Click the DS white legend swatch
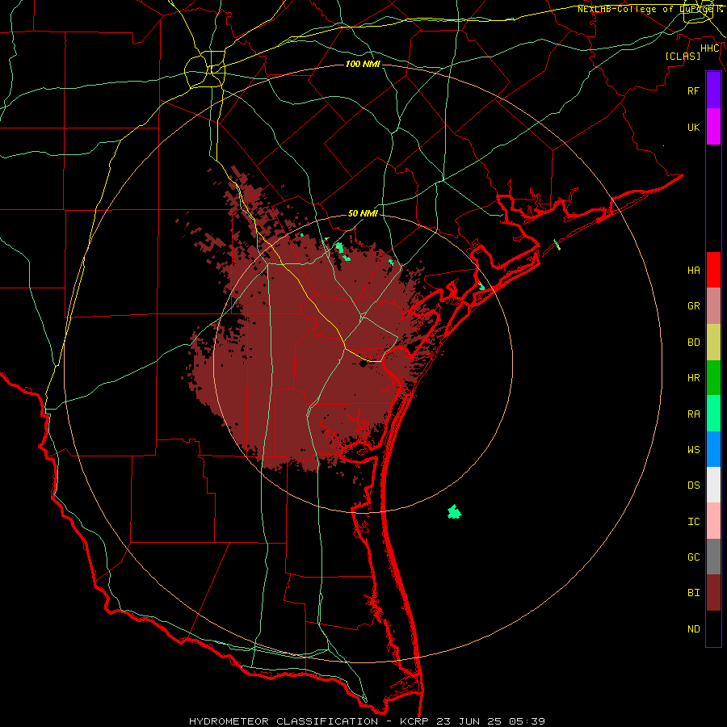The height and width of the screenshot is (727, 727). click(x=713, y=485)
